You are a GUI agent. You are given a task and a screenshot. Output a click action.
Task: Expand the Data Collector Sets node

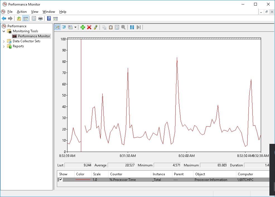pos(4,41)
